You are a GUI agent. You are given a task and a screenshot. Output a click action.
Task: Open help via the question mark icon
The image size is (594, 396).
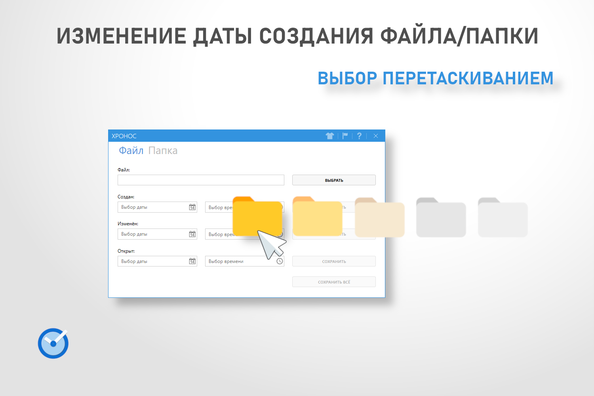click(359, 136)
